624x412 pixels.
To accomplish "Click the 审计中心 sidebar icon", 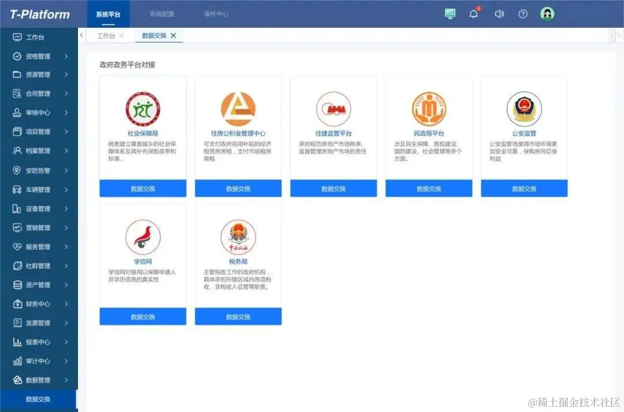I will (x=17, y=361).
